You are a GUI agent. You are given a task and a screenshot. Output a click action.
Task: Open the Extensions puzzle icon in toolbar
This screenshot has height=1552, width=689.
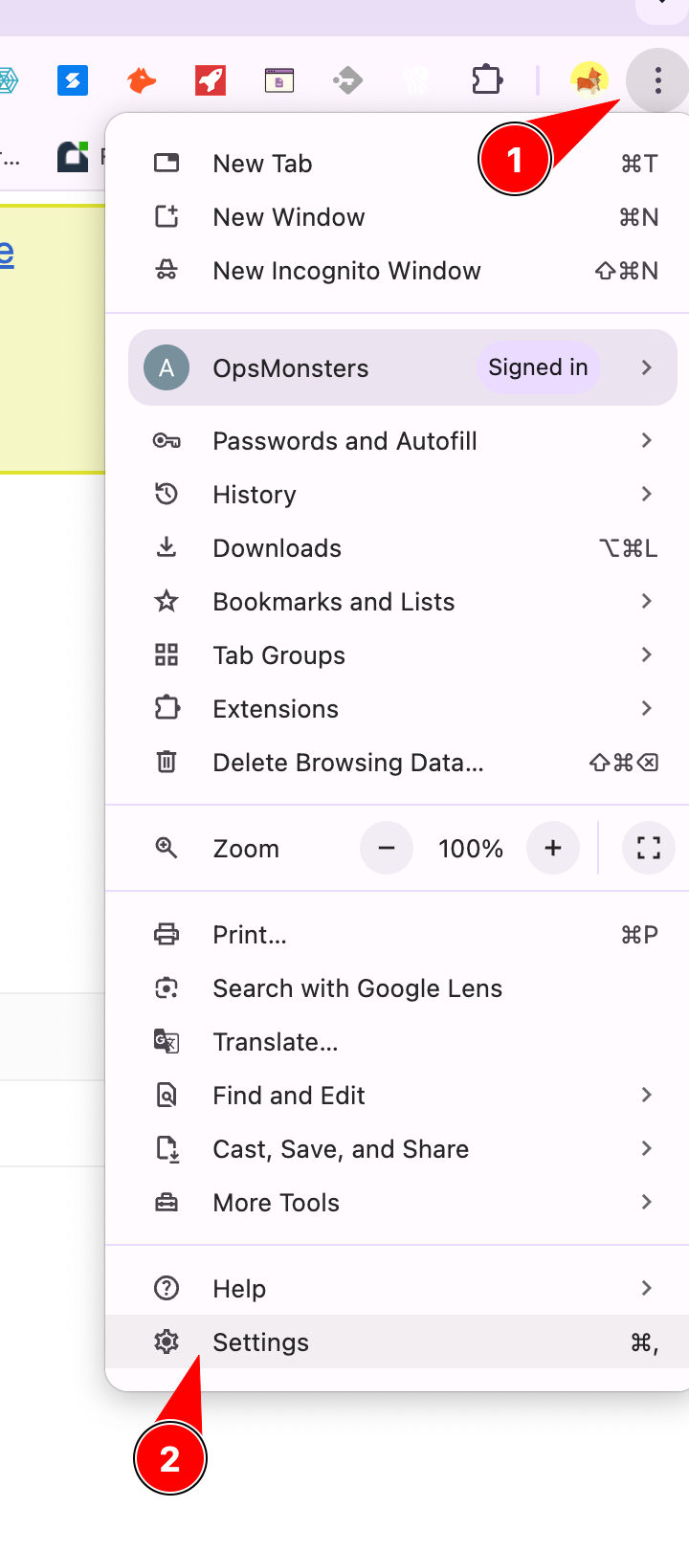point(487,80)
